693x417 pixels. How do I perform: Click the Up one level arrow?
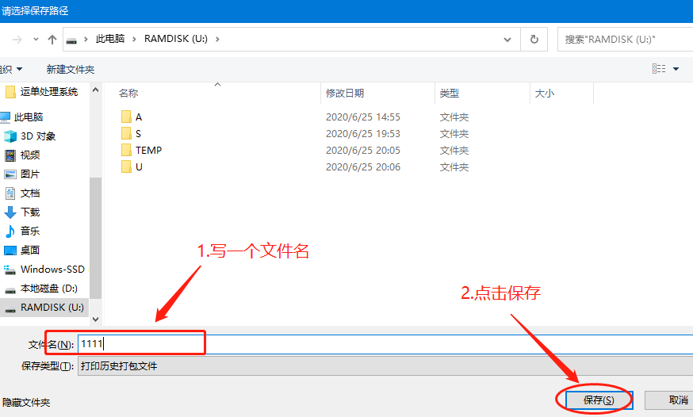pyautogui.click(x=52, y=39)
